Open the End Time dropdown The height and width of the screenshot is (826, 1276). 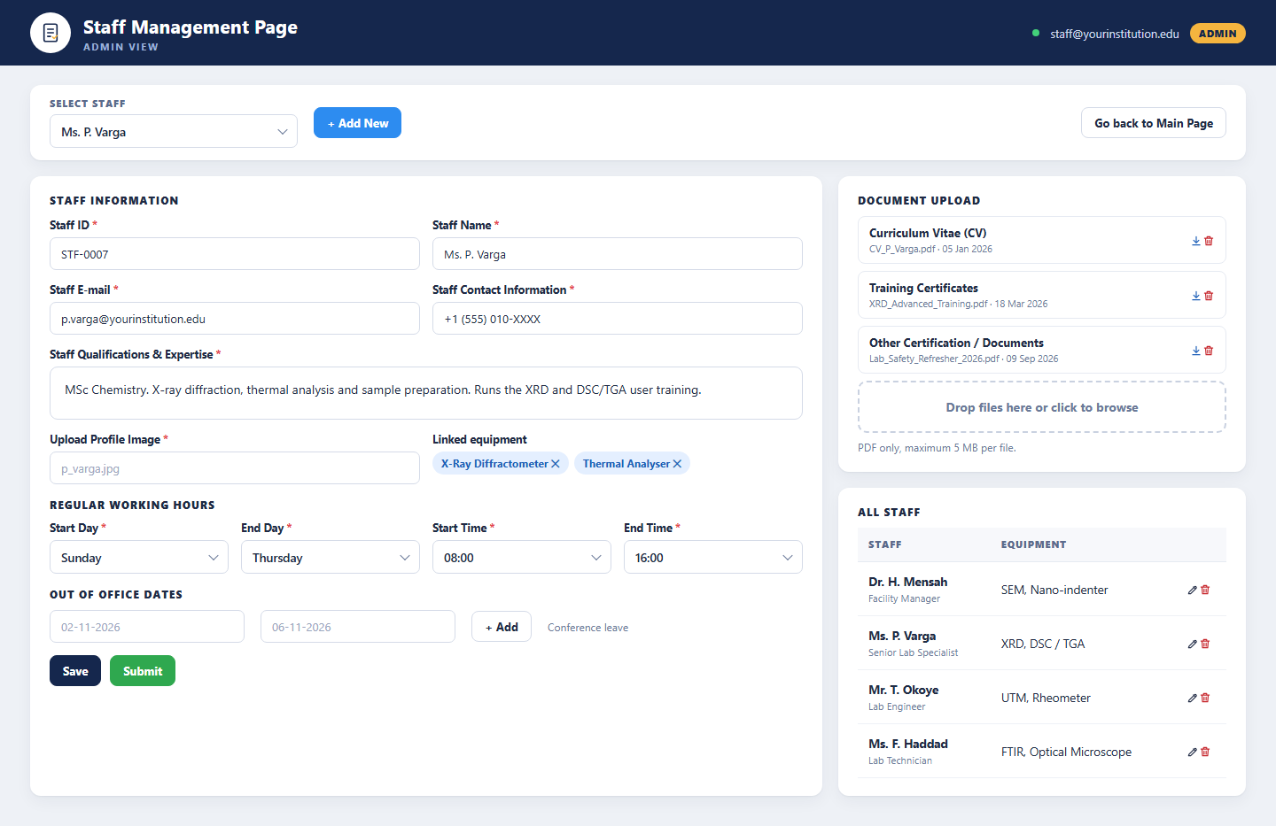click(x=713, y=557)
